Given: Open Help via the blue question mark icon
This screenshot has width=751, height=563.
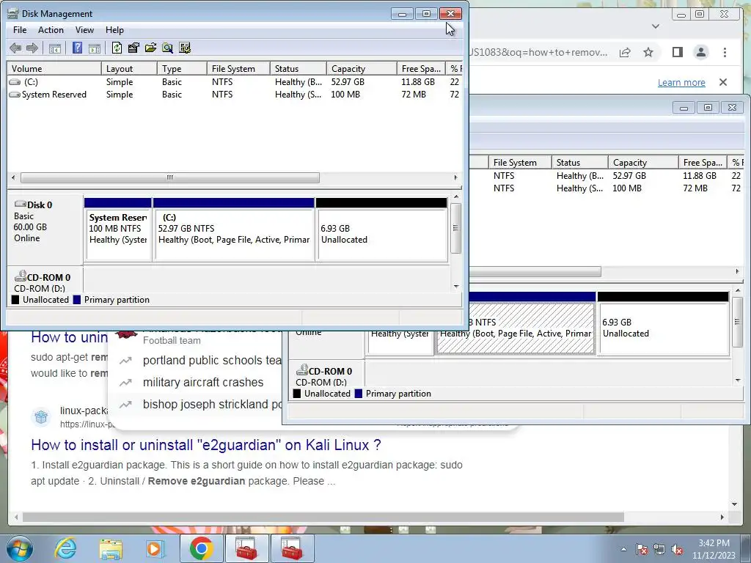Looking at the screenshot, I should tap(77, 48).
